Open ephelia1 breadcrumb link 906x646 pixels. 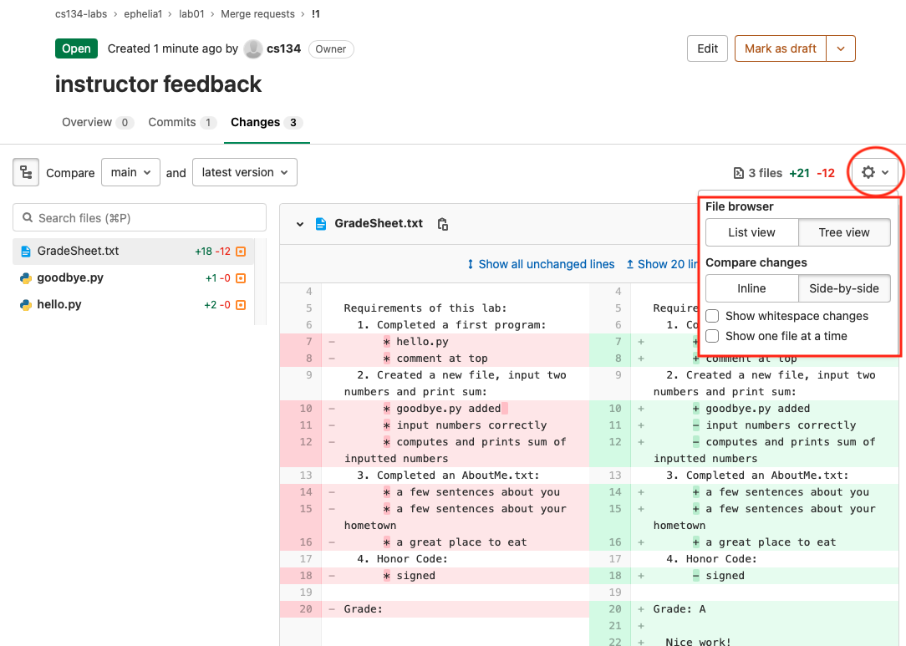coord(143,14)
